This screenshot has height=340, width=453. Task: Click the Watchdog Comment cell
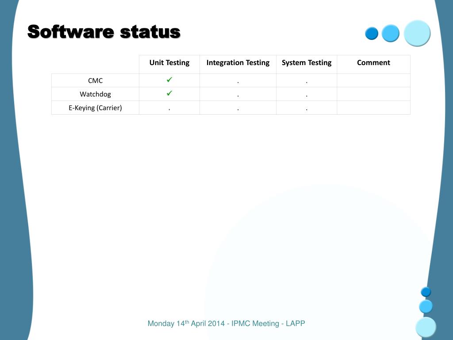(x=373, y=94)
